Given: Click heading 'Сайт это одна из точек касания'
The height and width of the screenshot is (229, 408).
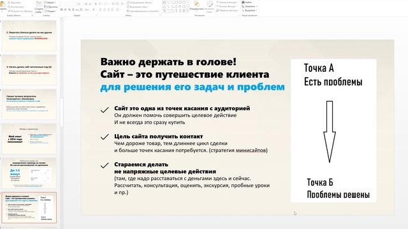Looking at the screenshot, I should tap(182, 108).
